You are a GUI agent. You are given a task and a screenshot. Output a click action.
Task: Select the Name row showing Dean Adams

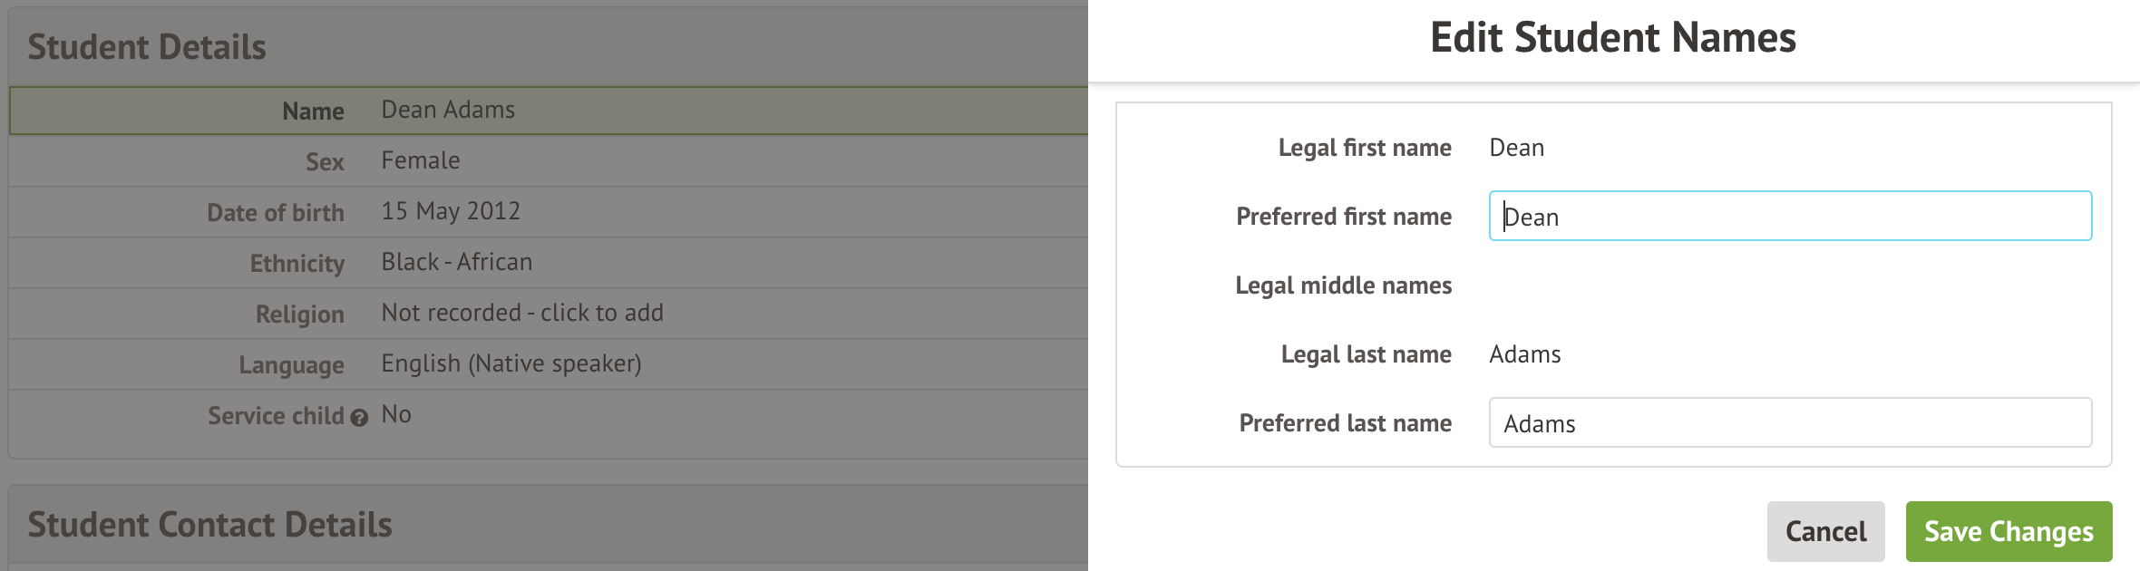click(448, 111)
